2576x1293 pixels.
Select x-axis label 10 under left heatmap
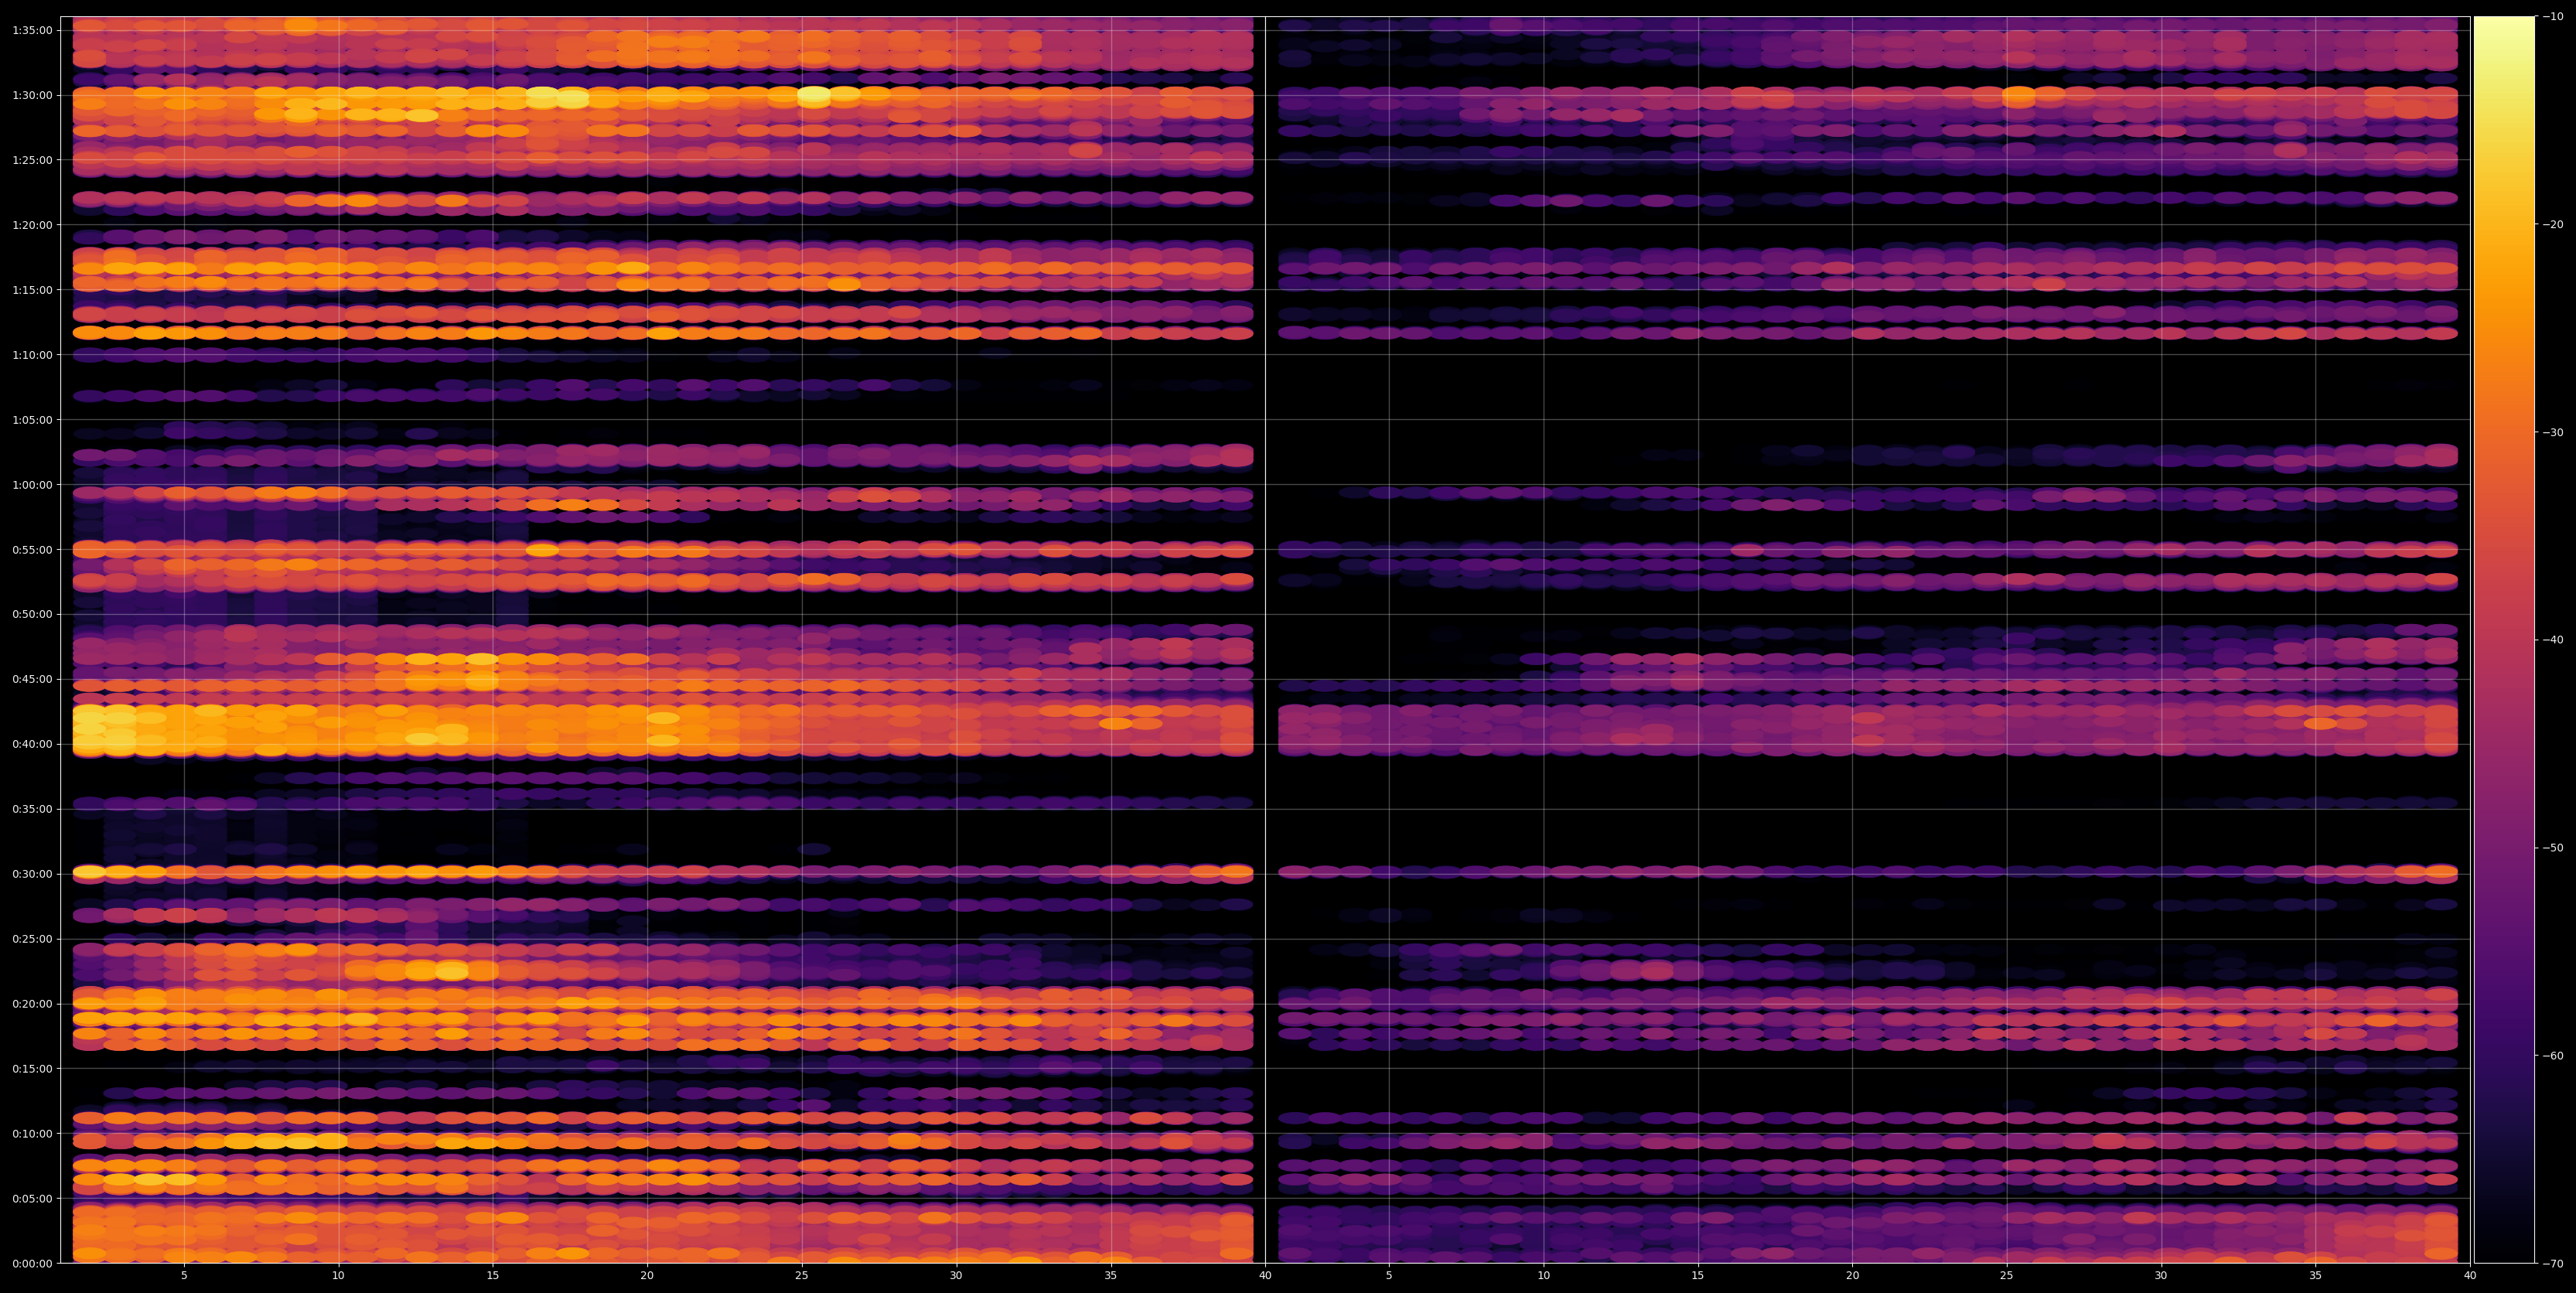click(x=338, y=1276)
